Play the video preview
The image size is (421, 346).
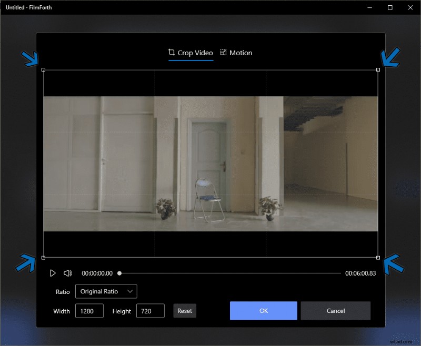(x=53, y=273)
